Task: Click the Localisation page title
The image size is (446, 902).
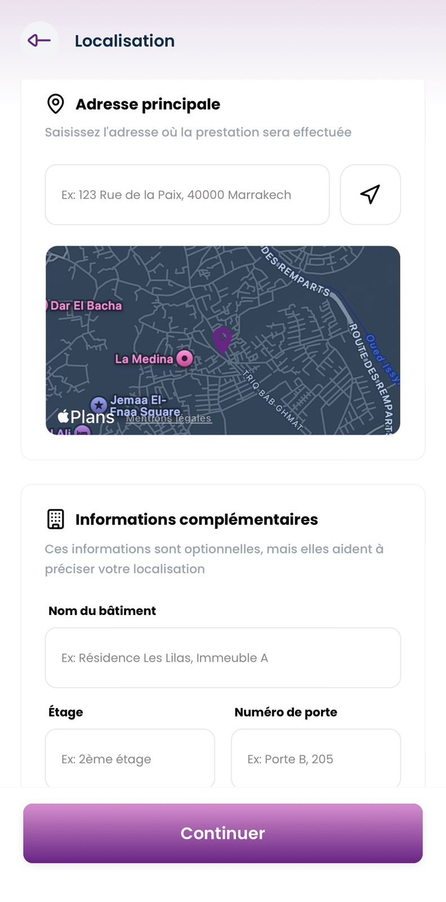Action: [124, 40]
